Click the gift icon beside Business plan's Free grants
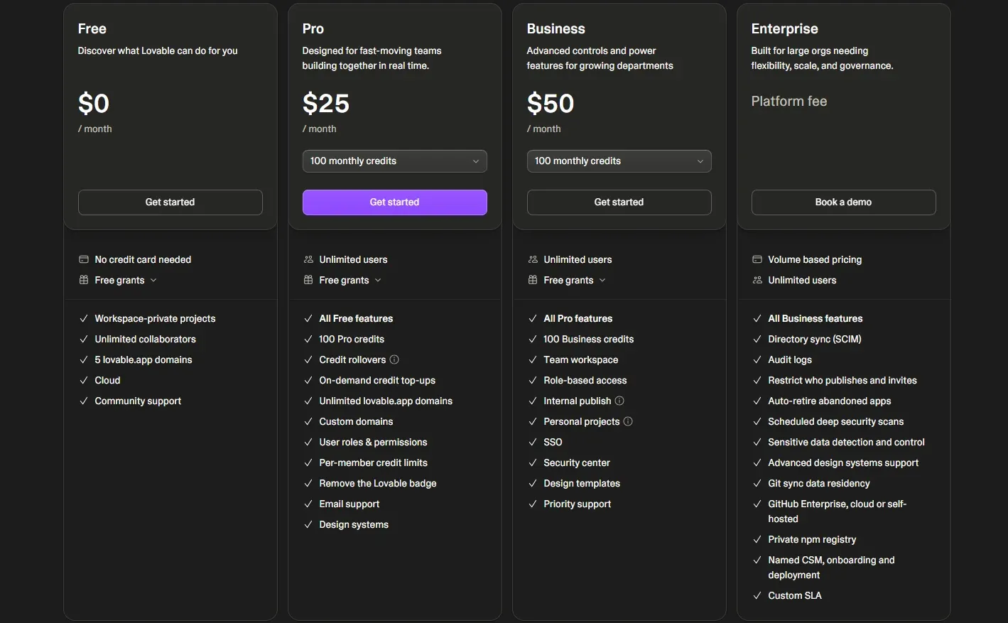1008x623 pixels. click(533, 280)
